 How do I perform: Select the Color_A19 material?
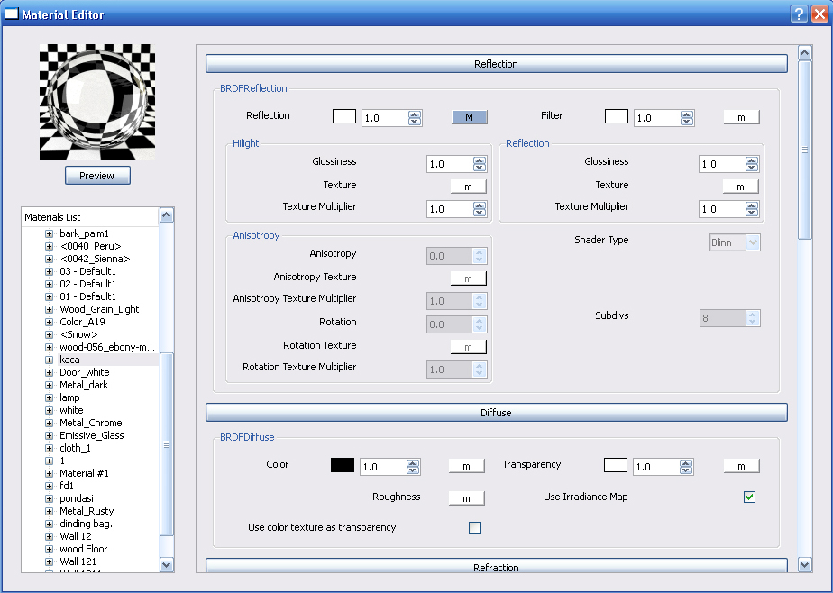point(82,322)
